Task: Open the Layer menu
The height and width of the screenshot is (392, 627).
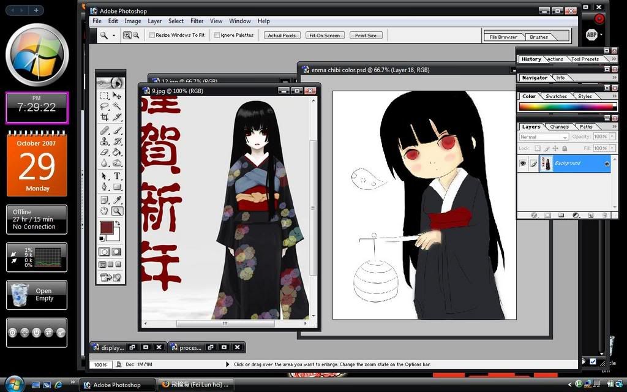Action: pos(155,21)
